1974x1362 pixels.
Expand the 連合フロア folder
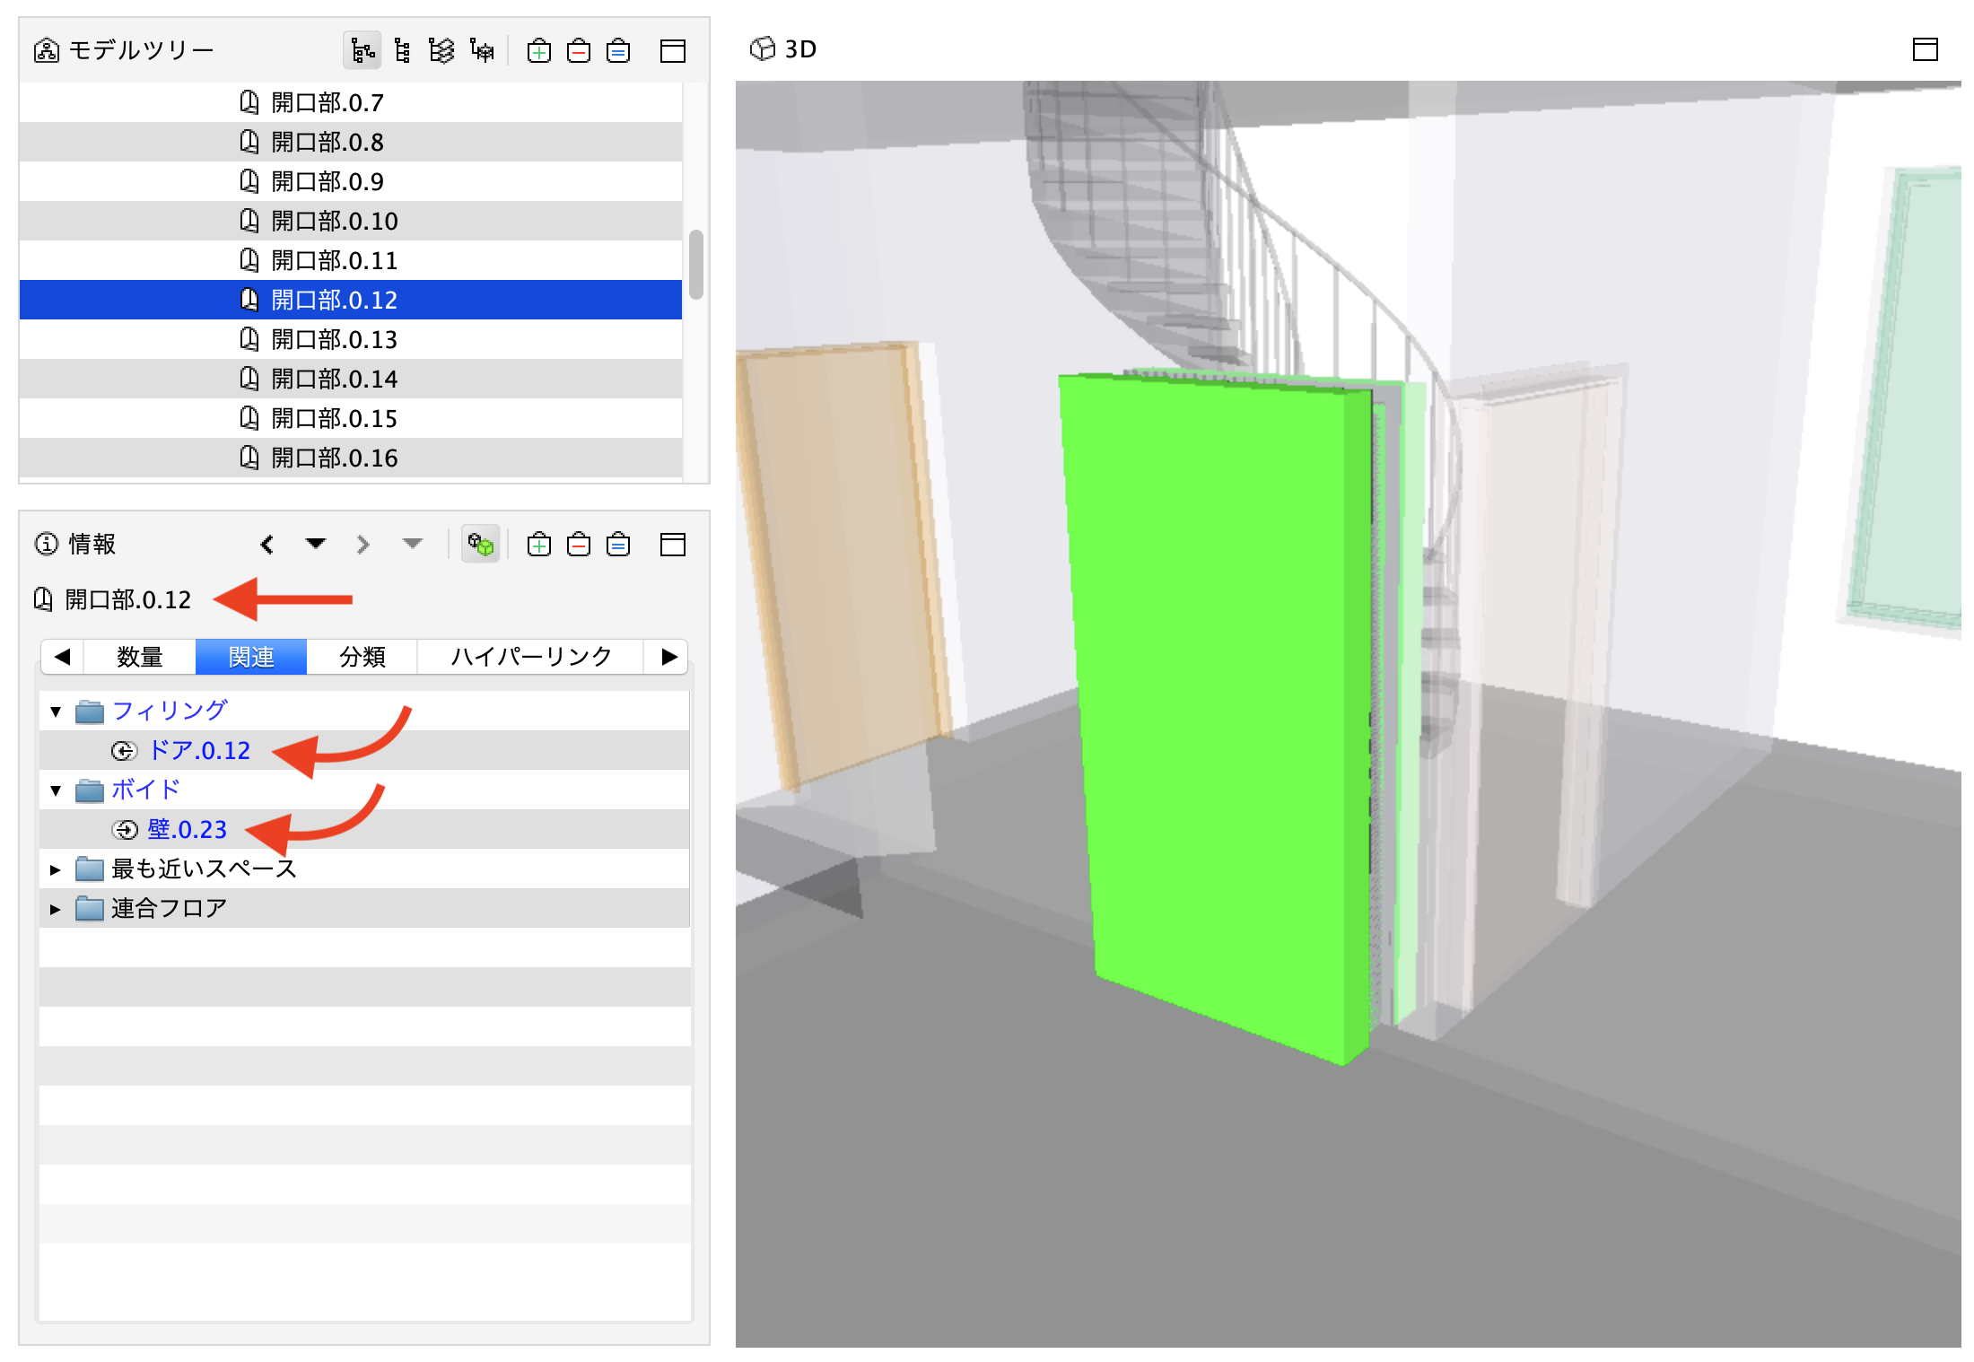pos(56,909)
